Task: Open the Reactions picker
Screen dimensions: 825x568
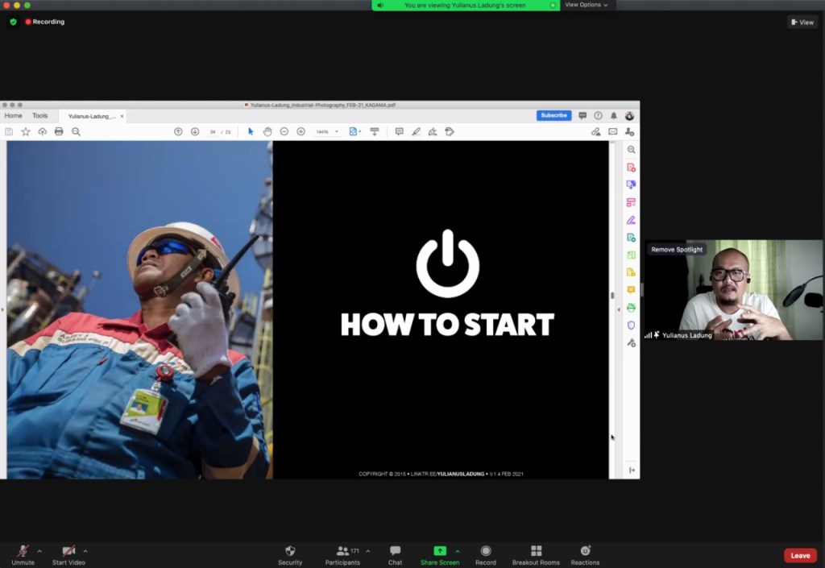Action: (x=585, y=554)
